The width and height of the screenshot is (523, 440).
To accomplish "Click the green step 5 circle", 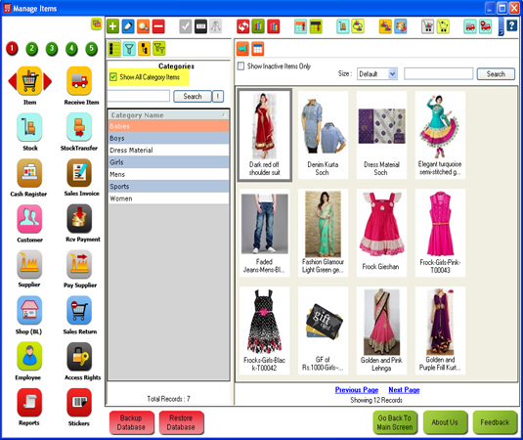I will tap(91, 49).
